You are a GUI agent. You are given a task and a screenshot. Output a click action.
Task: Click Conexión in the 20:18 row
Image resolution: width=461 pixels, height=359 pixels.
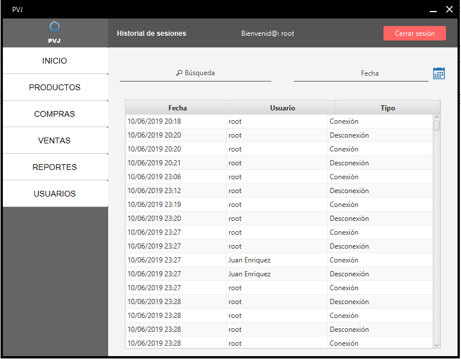point(344,121)
